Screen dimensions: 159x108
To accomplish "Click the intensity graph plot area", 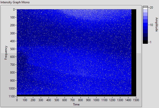I will 76,53.
